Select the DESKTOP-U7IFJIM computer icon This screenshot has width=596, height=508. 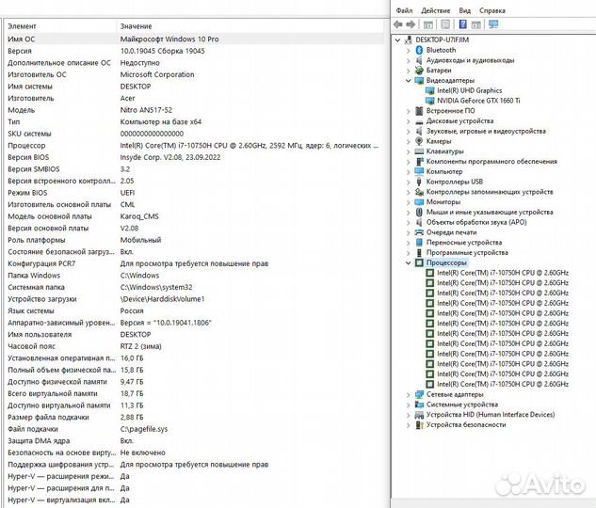(x=409, y=40)
